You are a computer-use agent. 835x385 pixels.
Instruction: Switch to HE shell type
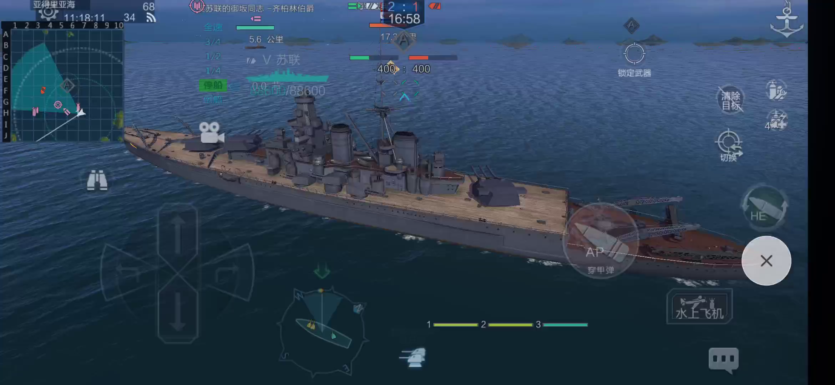[x=764, y=208]
